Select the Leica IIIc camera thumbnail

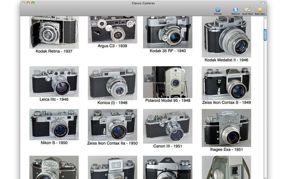[x=54, y=82]
